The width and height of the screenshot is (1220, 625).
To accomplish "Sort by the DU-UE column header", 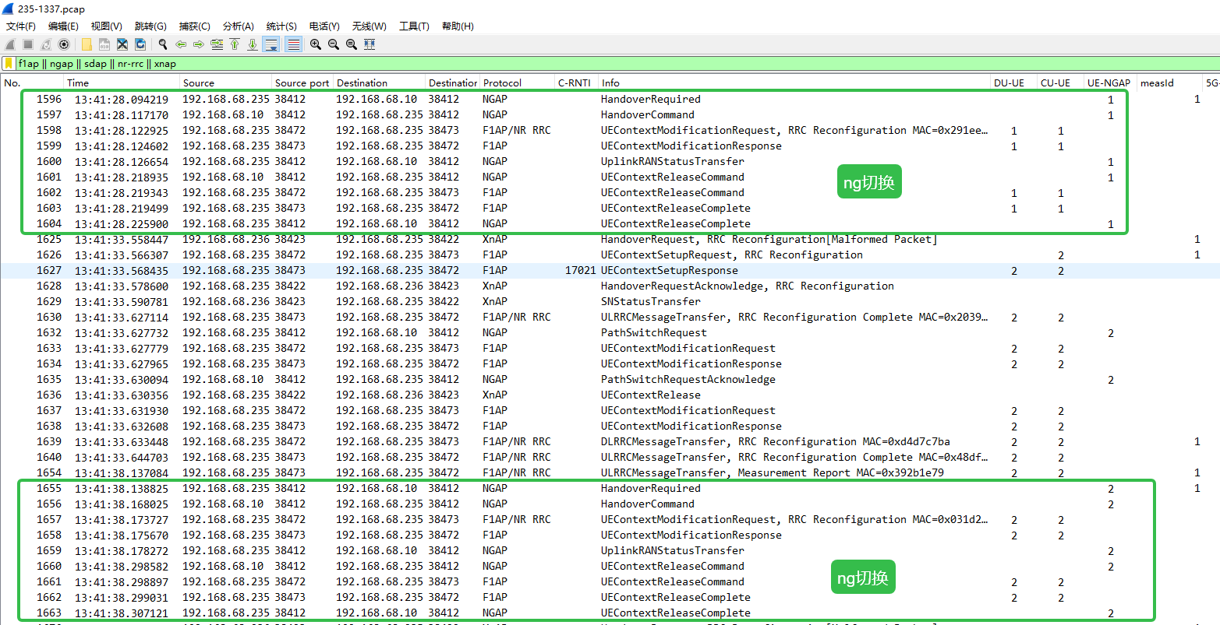I will tap(1013, 83).
